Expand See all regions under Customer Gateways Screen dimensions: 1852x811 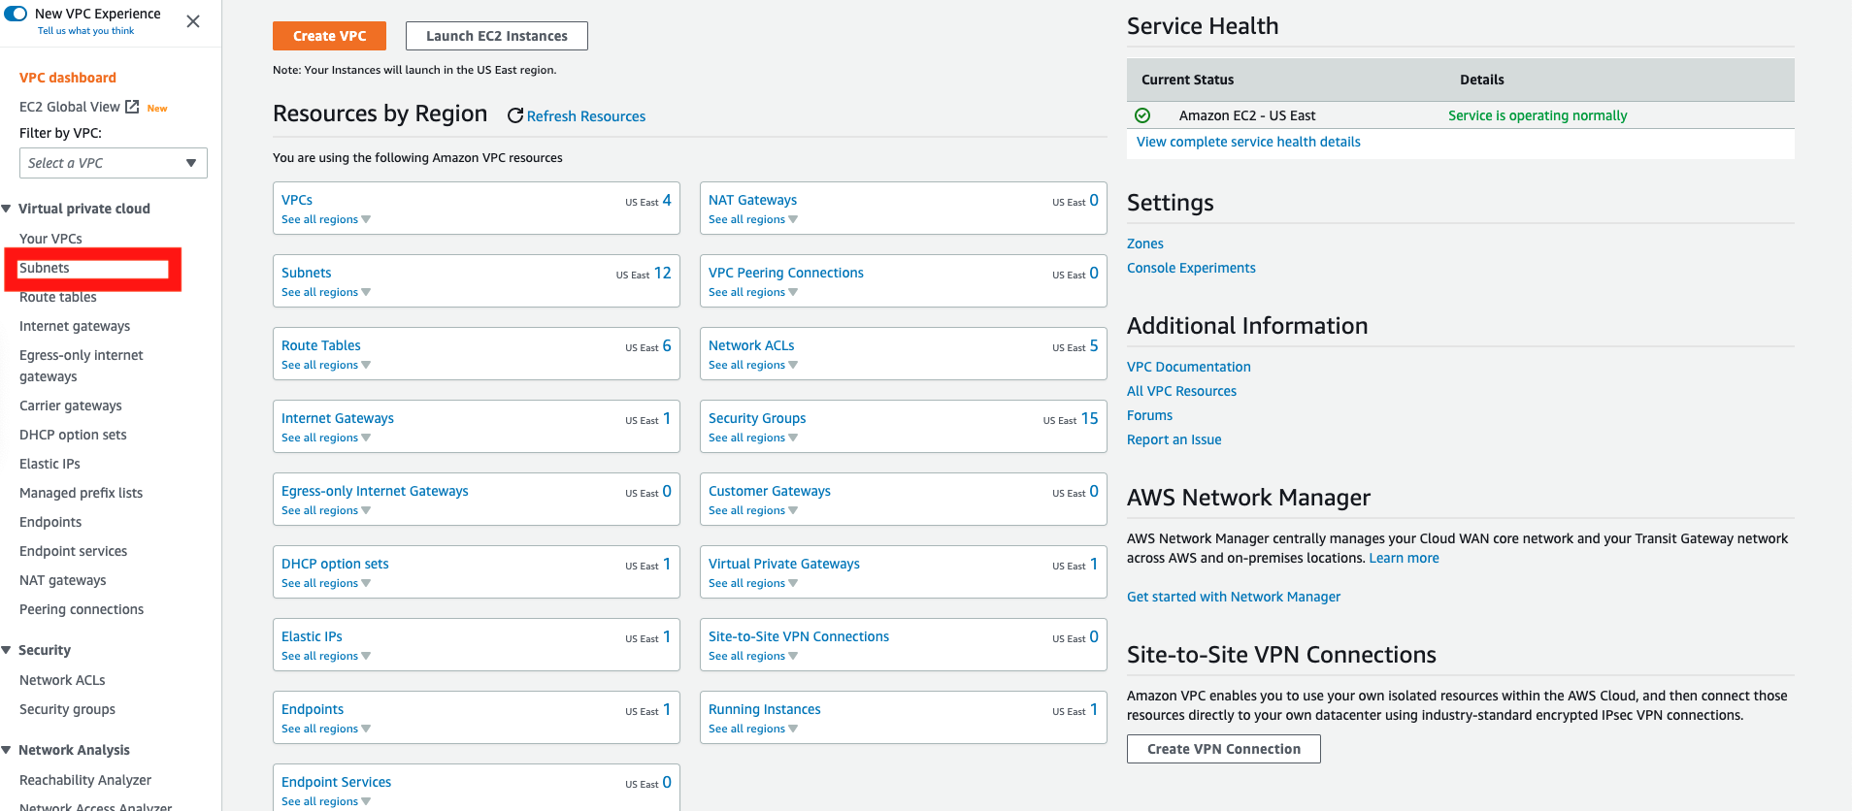coord(753,511)
